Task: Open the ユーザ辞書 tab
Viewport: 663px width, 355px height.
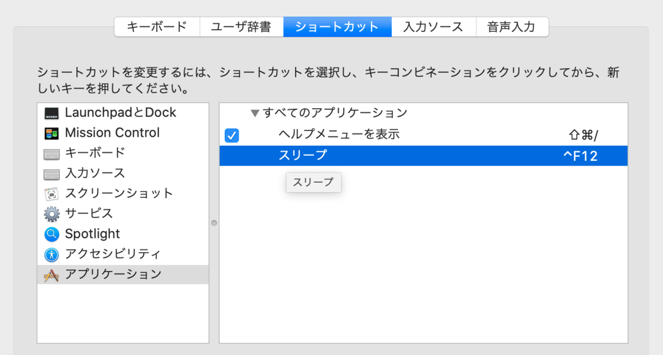Action: pyautogui.click(x=241, y=26)
